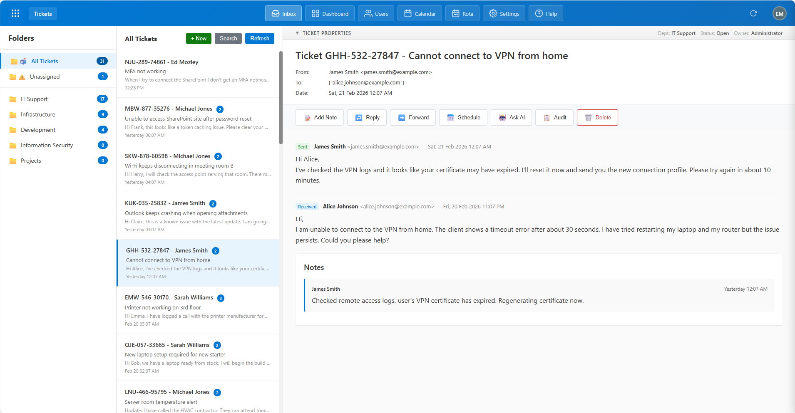Collapse the Ticket Properties section
This screenshot has width=795, height=413.
(297, 33)
